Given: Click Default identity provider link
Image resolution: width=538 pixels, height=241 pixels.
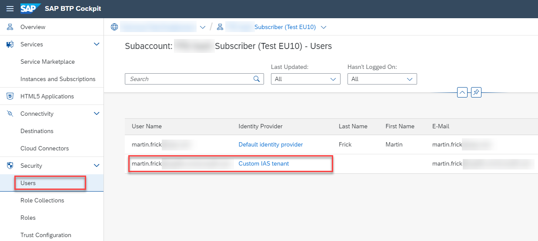Looking at the screenshot, I should (271, 144).
